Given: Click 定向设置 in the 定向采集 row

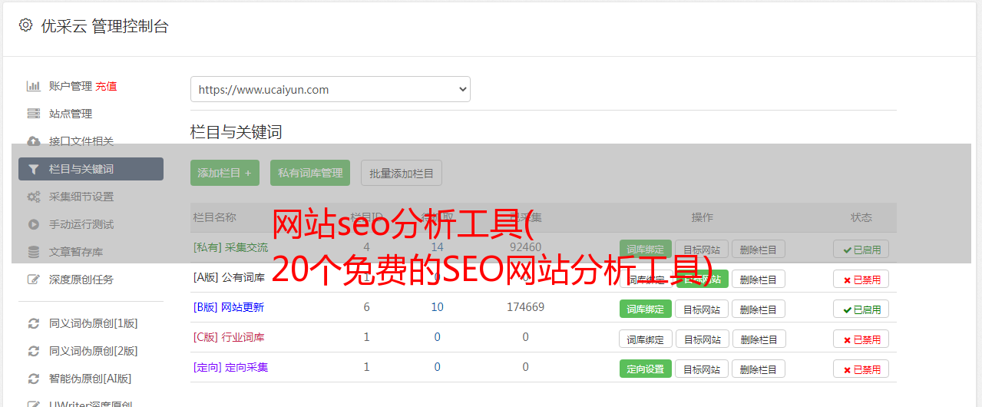Looking at the screenshot, I should click(x=646, y=369).
